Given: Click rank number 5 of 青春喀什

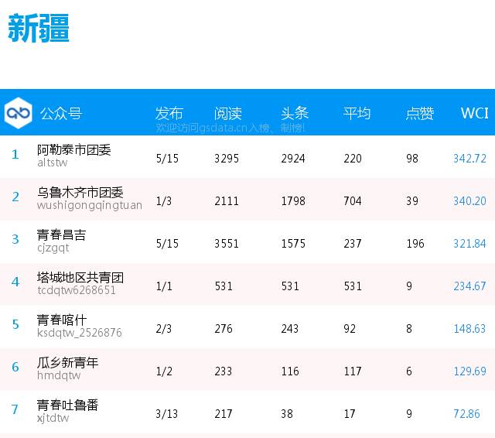Looking at the screenshot, I should [x=15, y=324].
